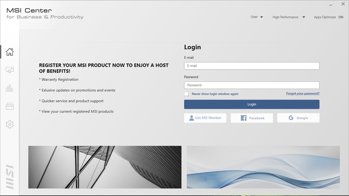Image resolution: width=349 pixels, height=196 pixels.
Task: Click the Google logo icon
Action: tap(291, 118)
